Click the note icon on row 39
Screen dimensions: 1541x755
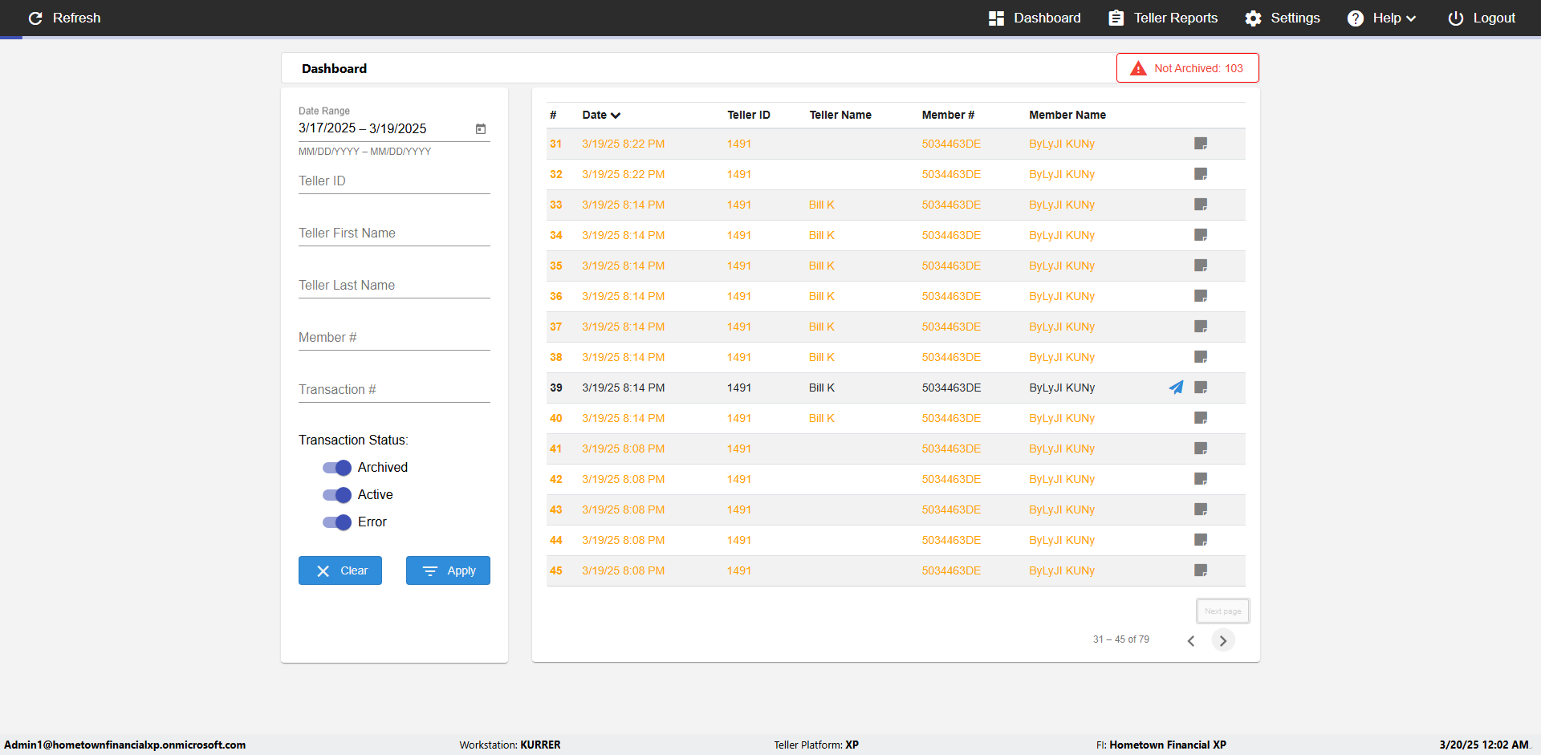tap(1201, 388)
